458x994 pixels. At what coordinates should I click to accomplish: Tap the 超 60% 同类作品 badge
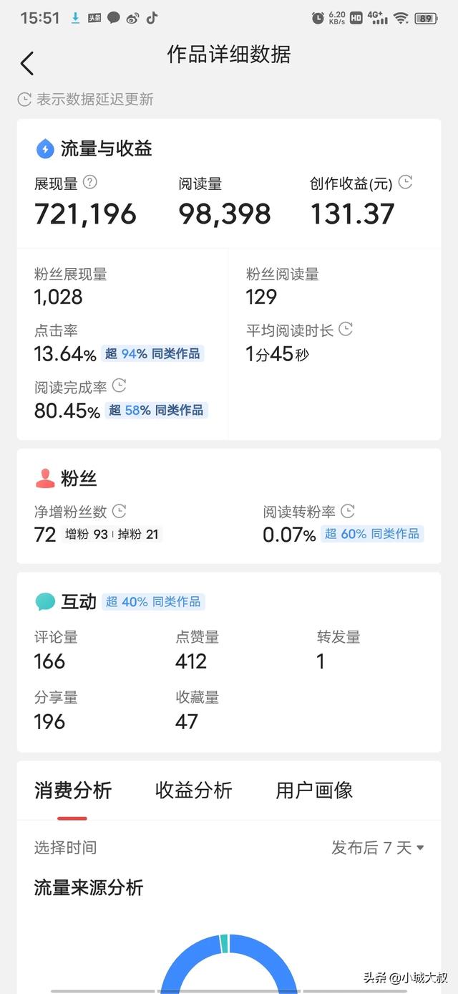[372, 534]
